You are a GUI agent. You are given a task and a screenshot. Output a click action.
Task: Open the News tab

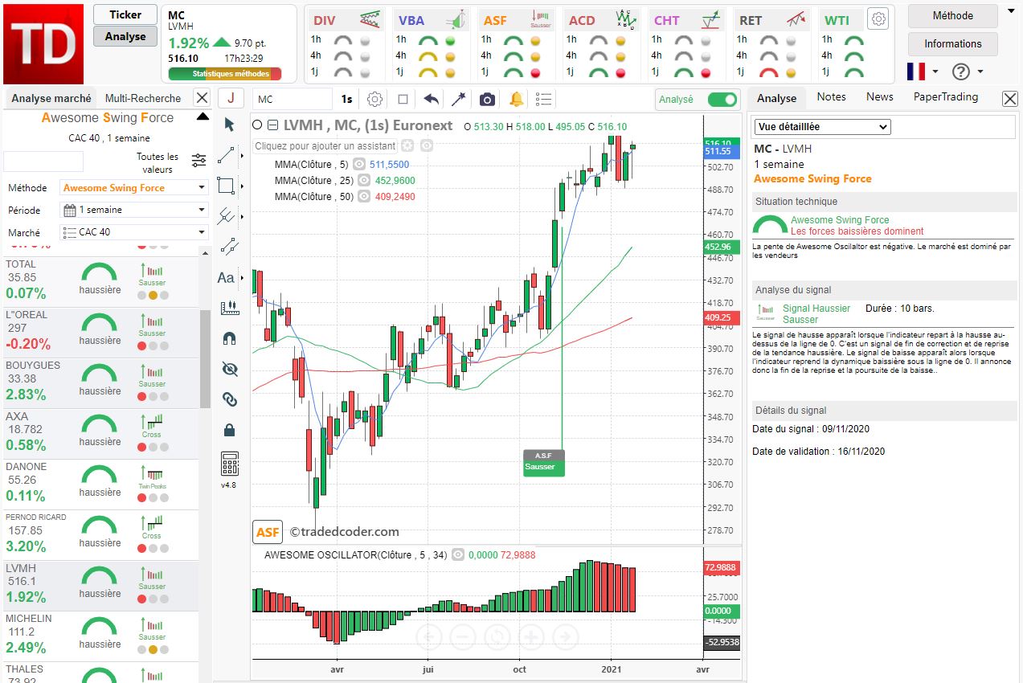880,96
